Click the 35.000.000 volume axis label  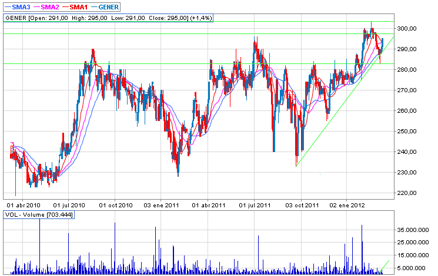[x=413, y=230]
